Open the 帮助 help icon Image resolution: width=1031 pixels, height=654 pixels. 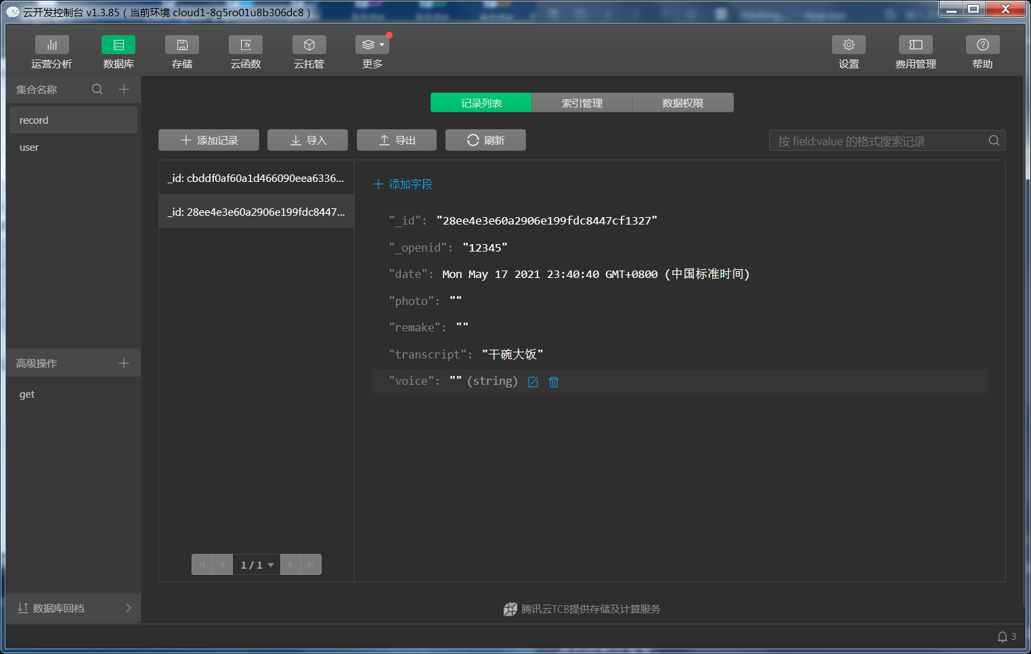tap(983, 45)
